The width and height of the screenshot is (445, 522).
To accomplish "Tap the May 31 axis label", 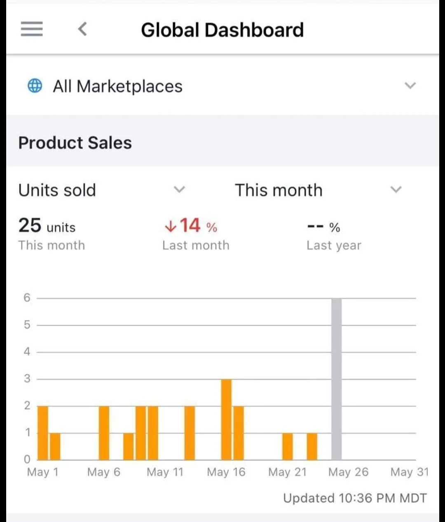I will pos(409,472).
